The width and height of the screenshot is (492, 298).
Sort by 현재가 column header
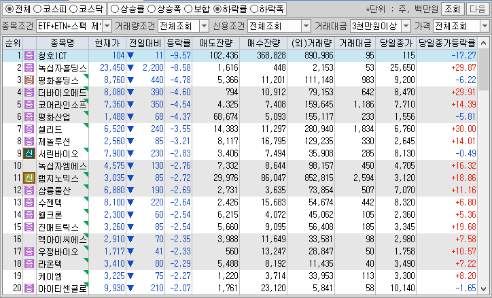point(107,43)
